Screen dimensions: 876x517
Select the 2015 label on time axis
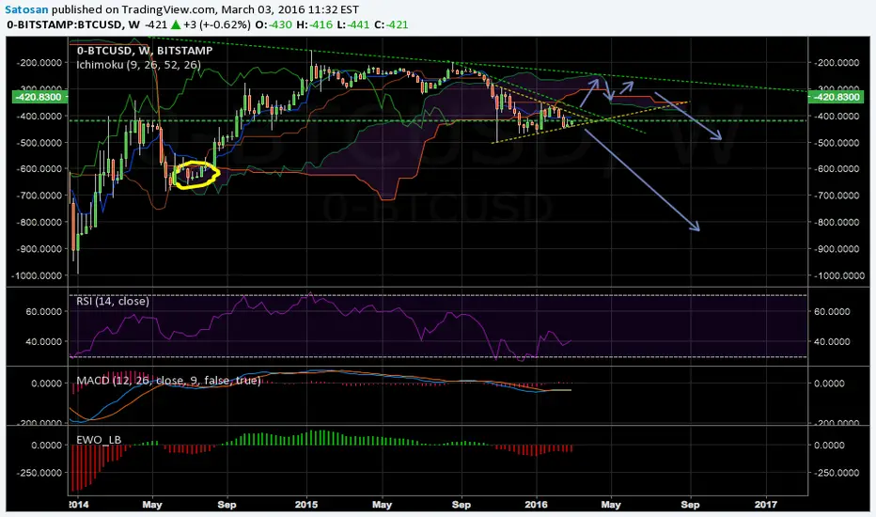pos(306,505)
